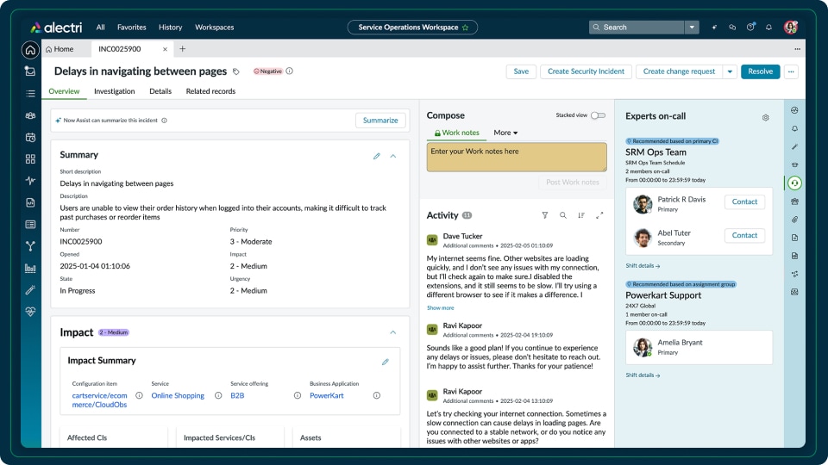Screen dimensions: 828x465
Task: Open the More dropdown in Compose
Action: point(505,133)
